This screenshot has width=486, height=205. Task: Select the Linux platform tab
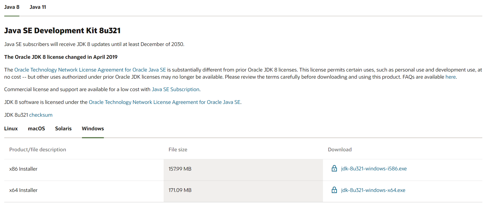pos(11,129)
